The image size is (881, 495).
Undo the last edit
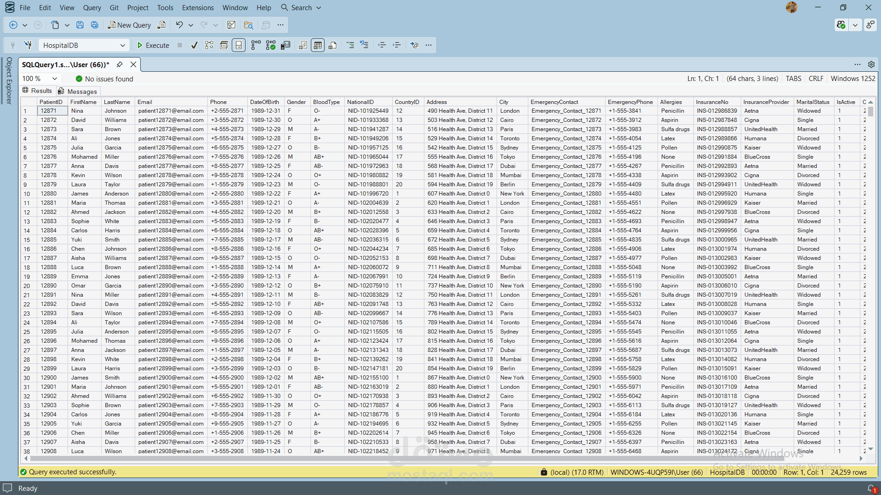click(x=179, y=25)
